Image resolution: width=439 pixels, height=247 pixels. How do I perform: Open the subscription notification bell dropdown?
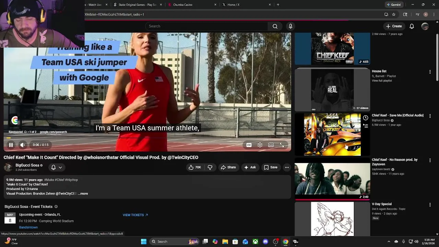point(57,167)
